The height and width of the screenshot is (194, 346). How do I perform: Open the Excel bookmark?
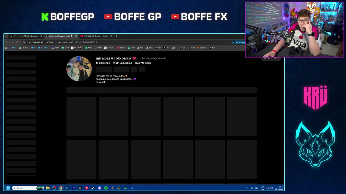click(x=65, y=48)
